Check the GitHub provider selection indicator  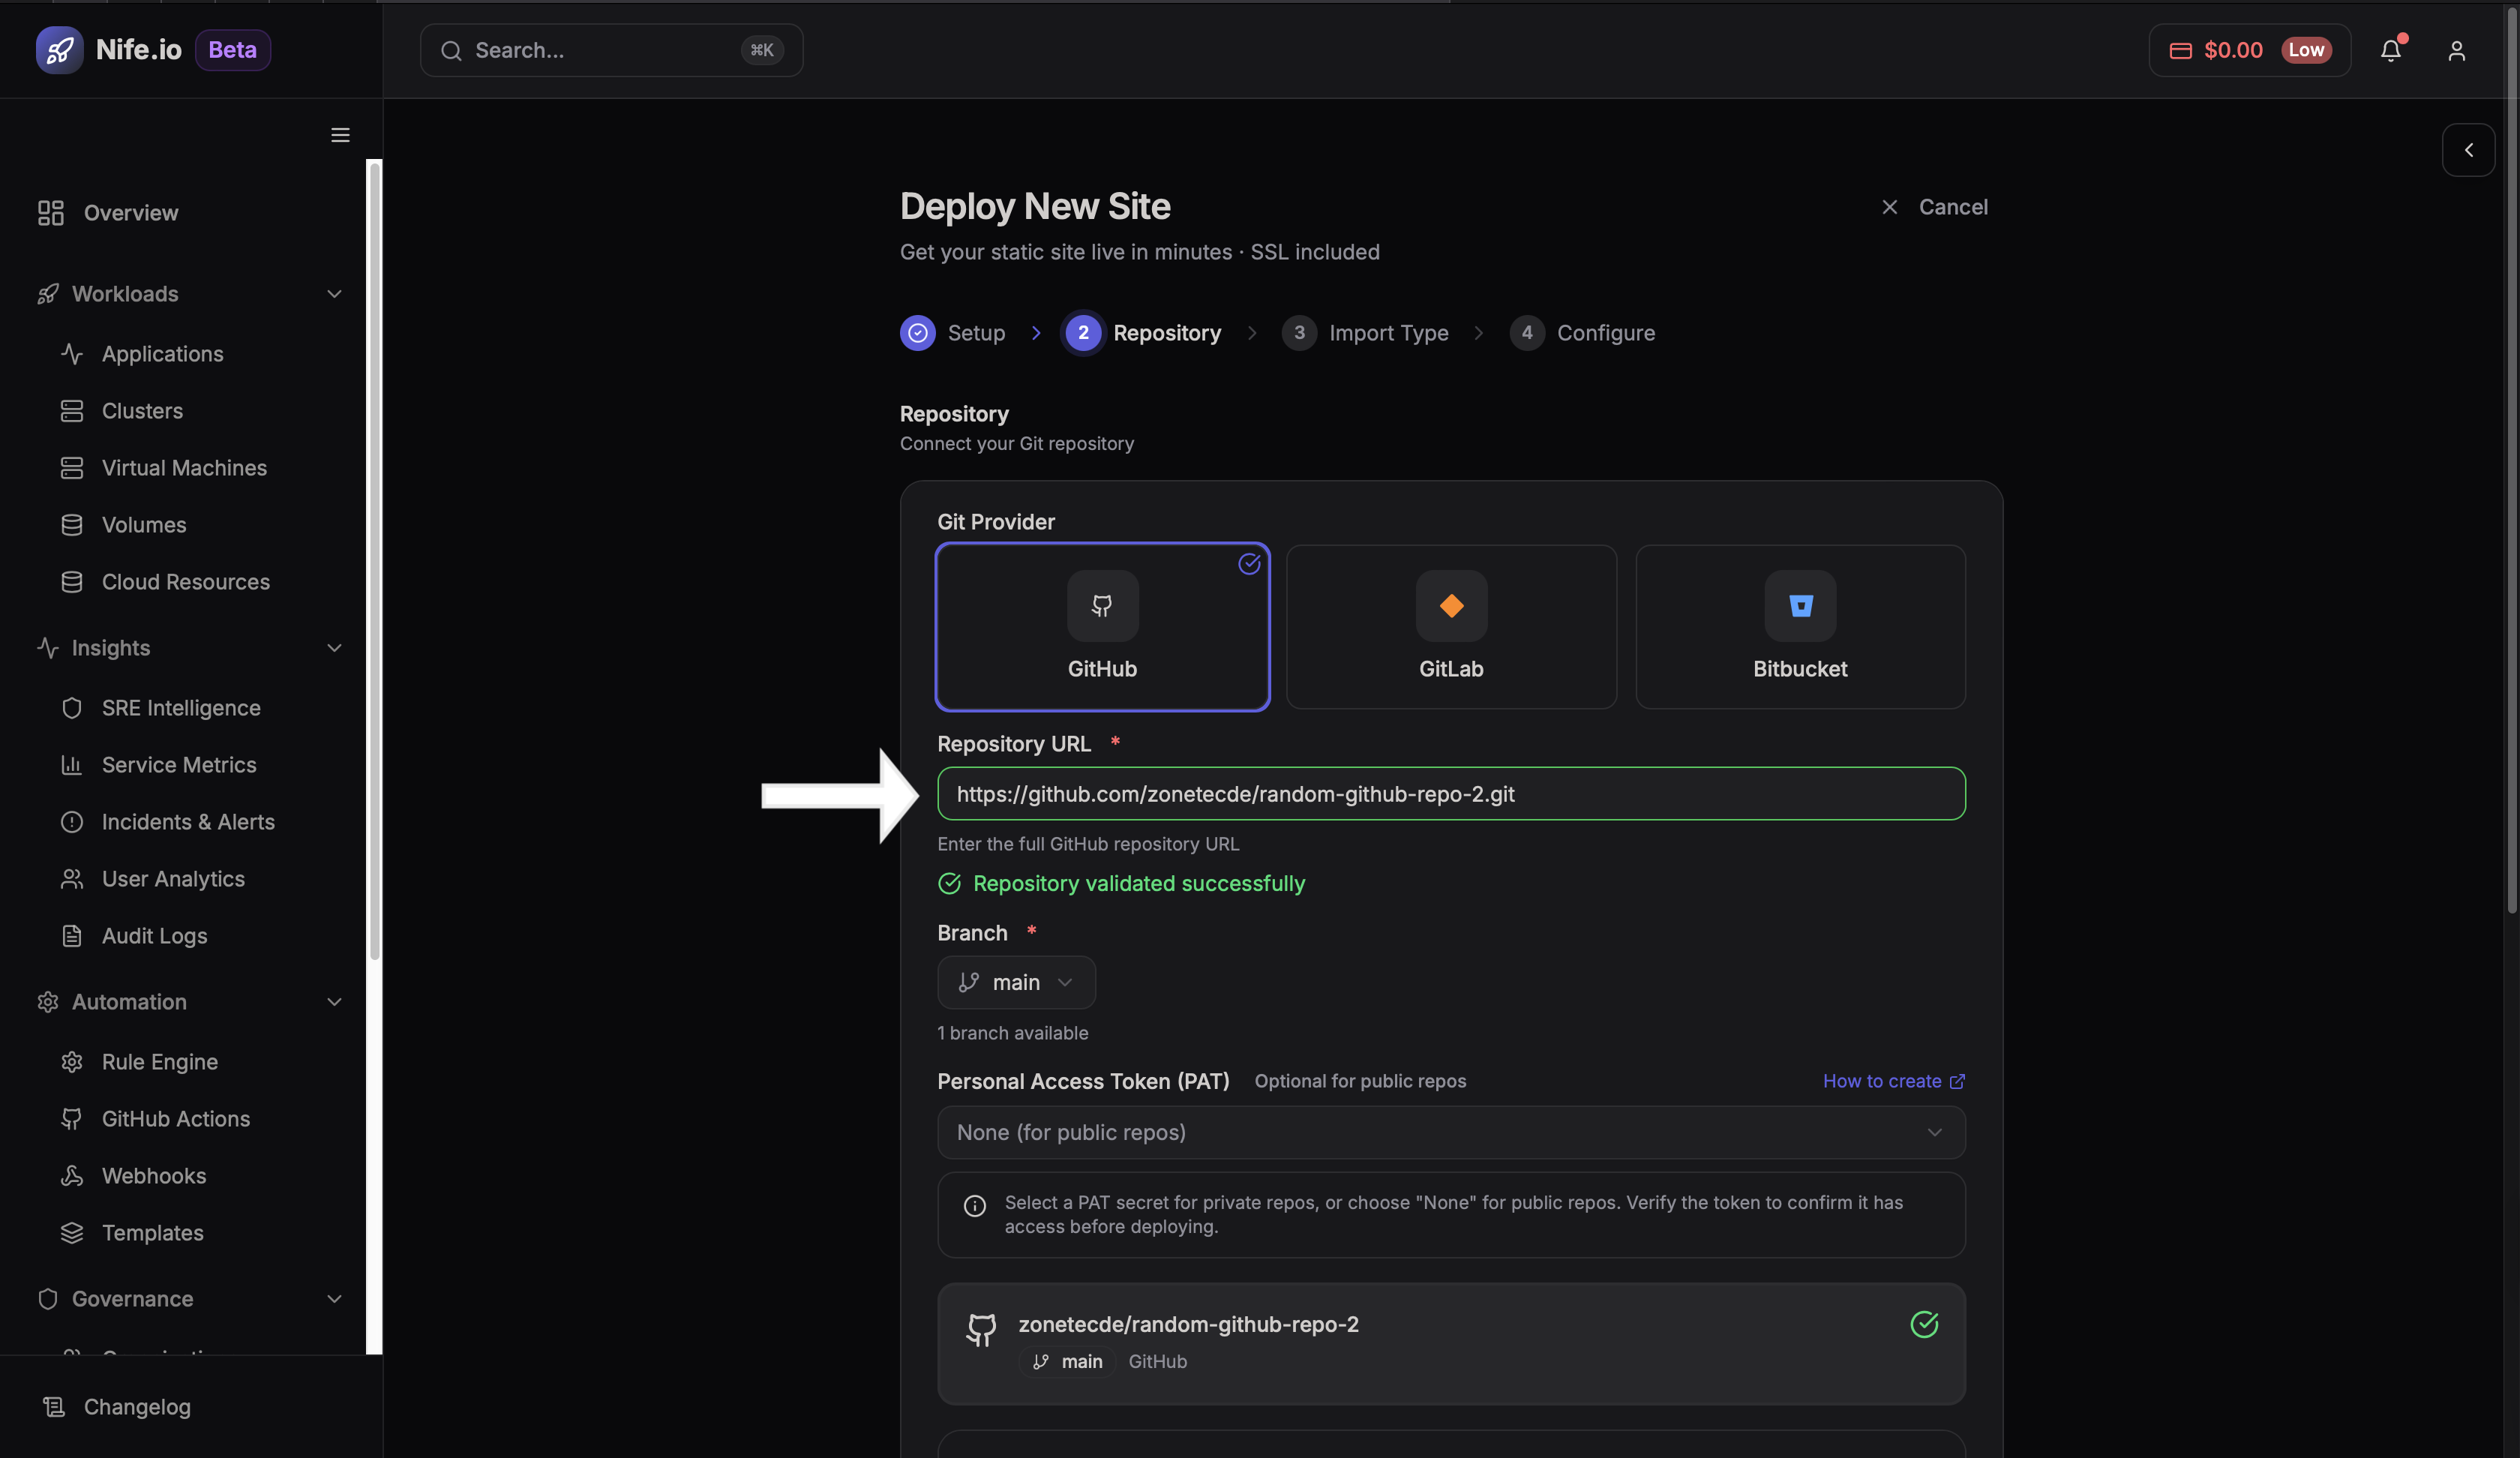(x=1249, y=564)
